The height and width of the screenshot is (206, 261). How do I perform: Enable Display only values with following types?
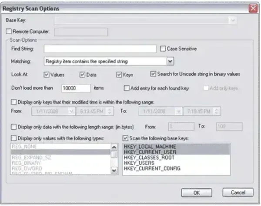click(x=13, y=138)
